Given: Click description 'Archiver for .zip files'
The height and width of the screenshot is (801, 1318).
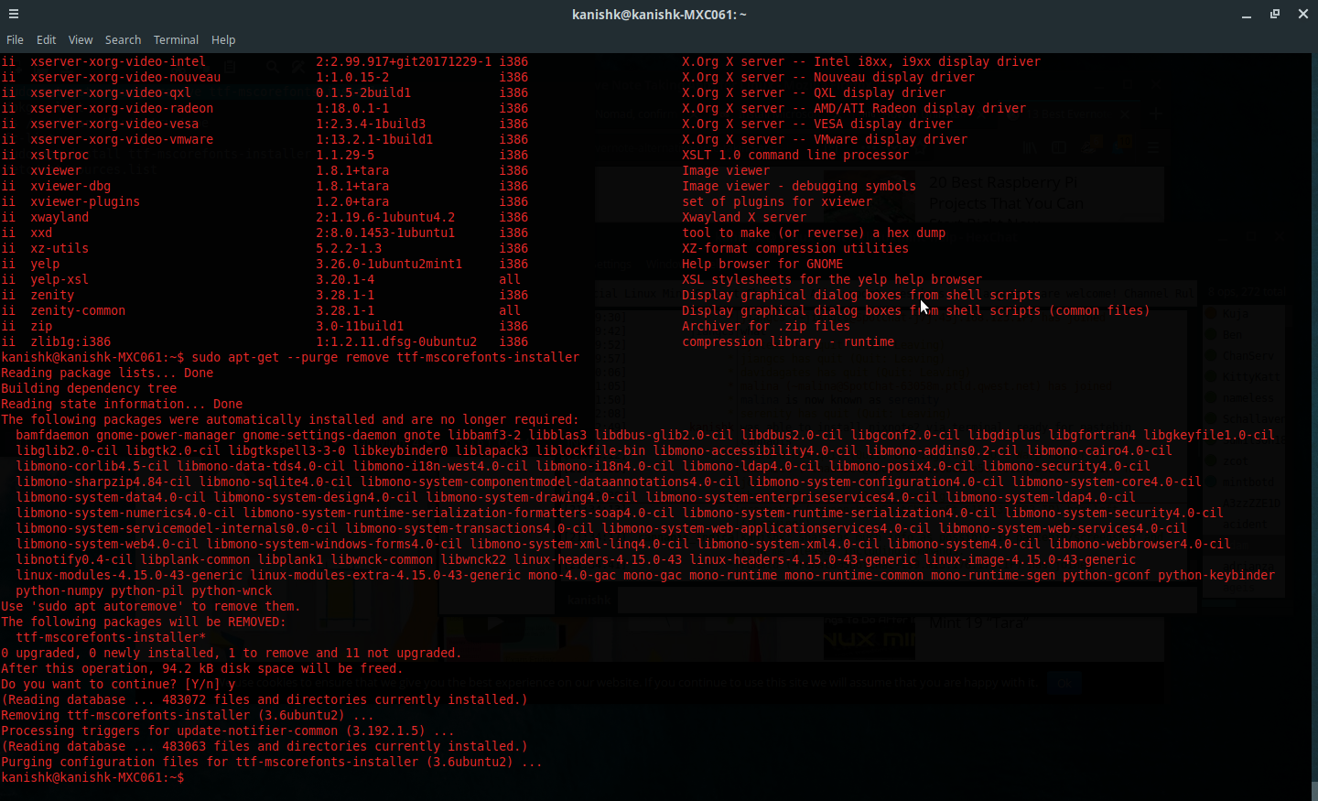Looking at the screenshot, I should [x=766, y=326].
